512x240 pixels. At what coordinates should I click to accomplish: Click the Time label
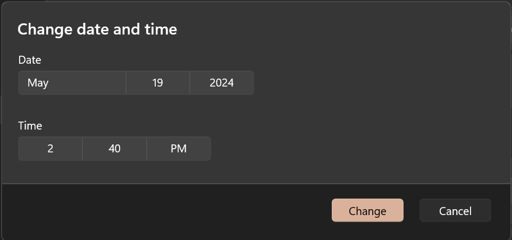click(x=30, y=126)
